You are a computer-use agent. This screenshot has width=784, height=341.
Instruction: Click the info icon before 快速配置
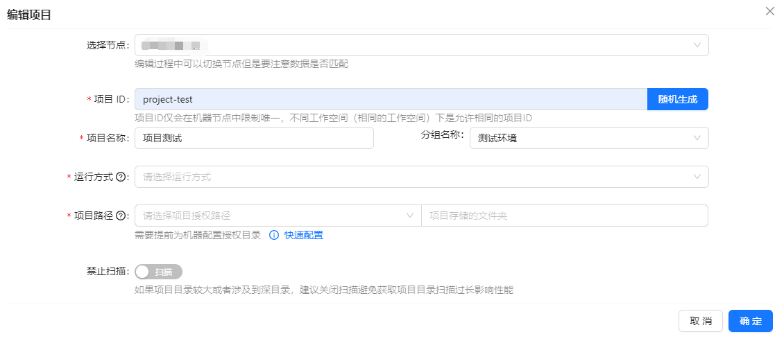(273, 235)
